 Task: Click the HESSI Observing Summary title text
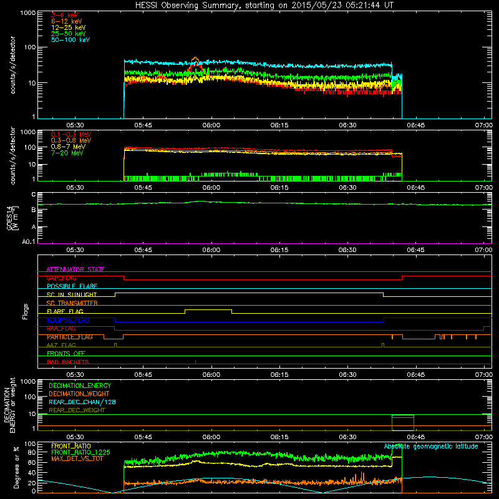[264, 6]
